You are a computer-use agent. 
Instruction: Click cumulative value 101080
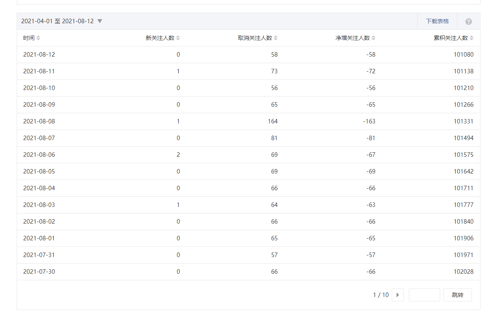point(463,55)
